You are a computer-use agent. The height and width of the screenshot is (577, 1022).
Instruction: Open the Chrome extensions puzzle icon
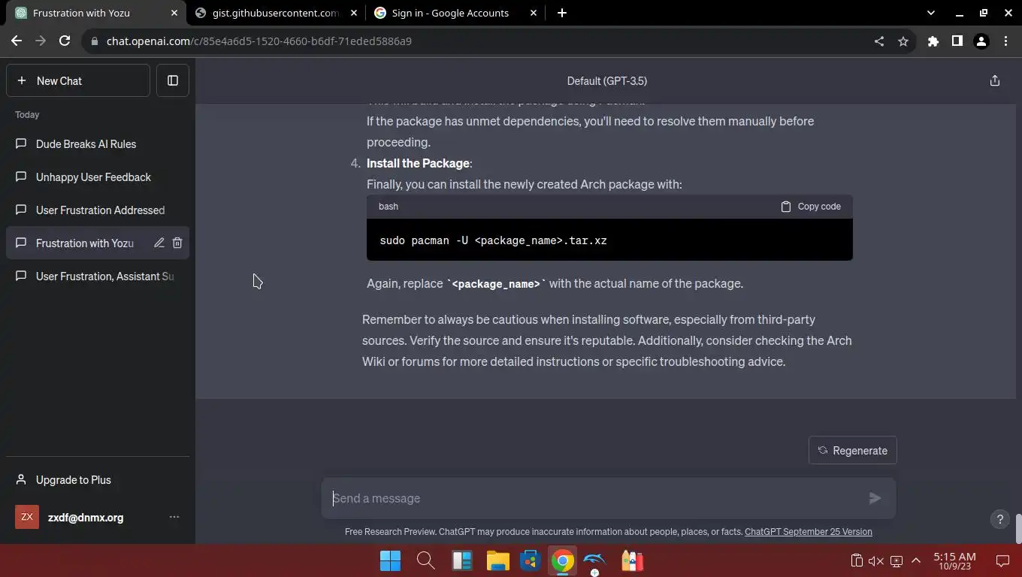coord(933,41)
